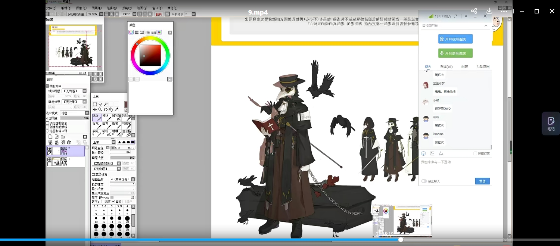Open the brush texture dropdown
Screen dimensions: 560x246
tap(107, 169)
